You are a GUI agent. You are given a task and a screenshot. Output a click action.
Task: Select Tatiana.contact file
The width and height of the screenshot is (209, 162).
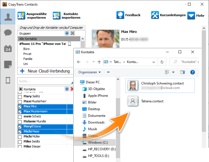145,101
